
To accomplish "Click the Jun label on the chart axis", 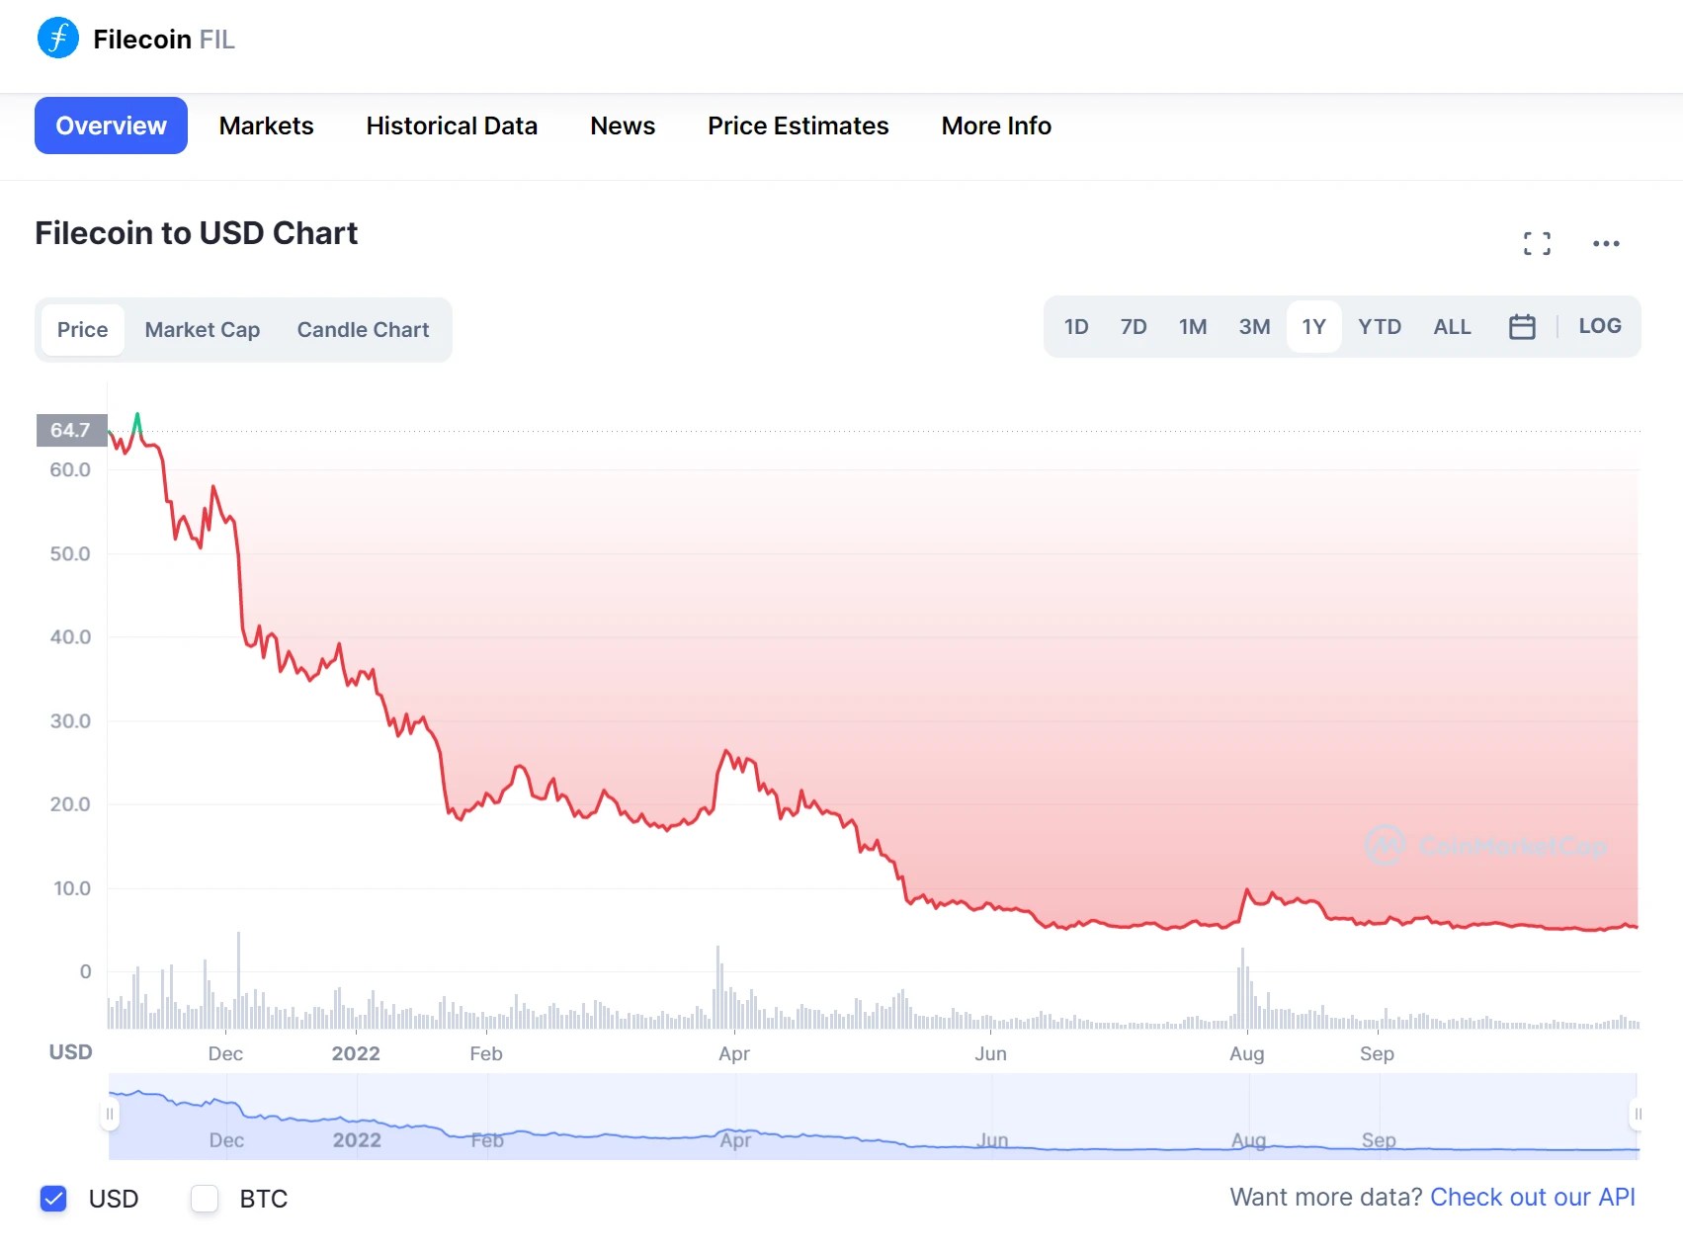I will pos(990,1053).
